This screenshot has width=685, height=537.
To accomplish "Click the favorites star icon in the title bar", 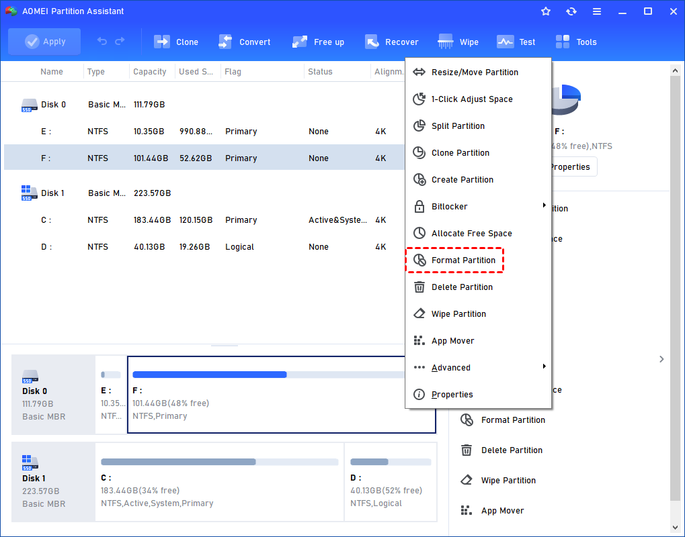I will tap(546, 11).
